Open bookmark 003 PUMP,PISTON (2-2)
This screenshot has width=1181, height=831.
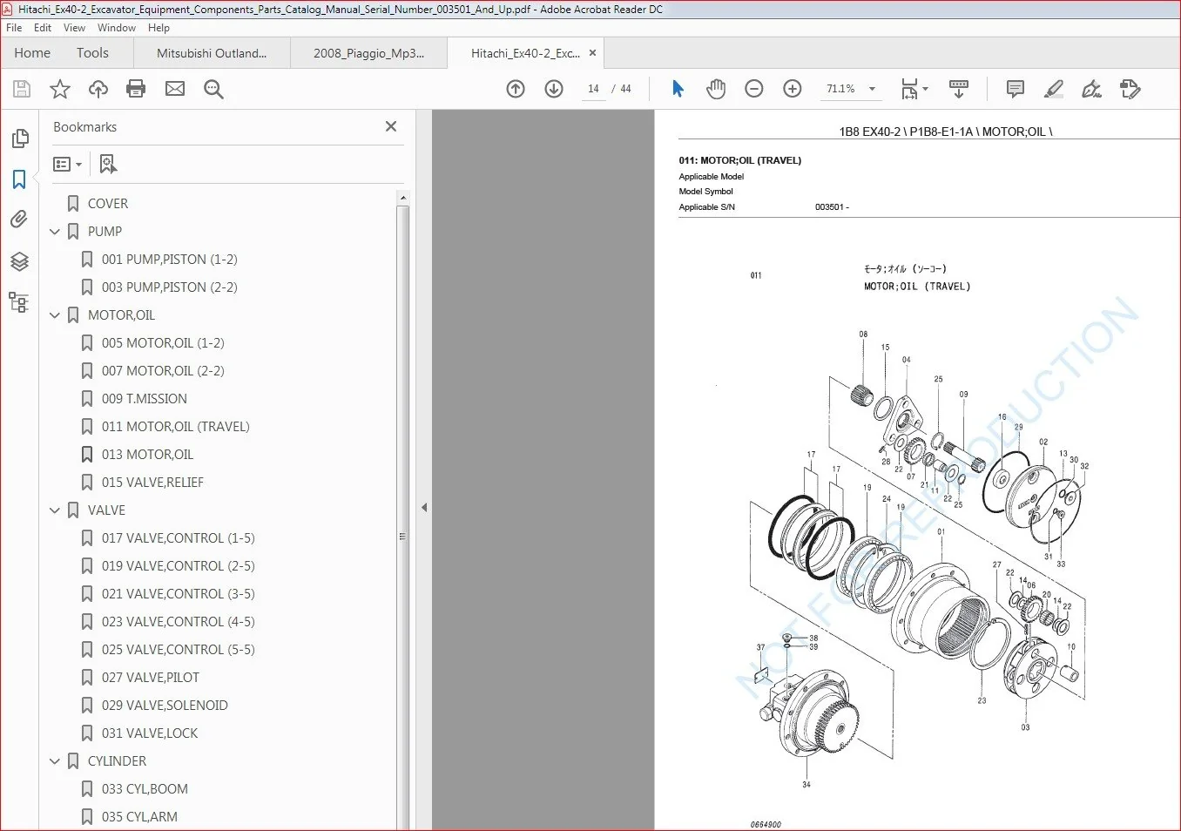(169, 287)
